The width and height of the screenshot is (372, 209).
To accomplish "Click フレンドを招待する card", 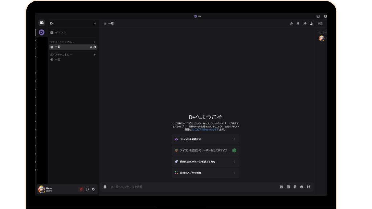I will [x=206, y=139].
